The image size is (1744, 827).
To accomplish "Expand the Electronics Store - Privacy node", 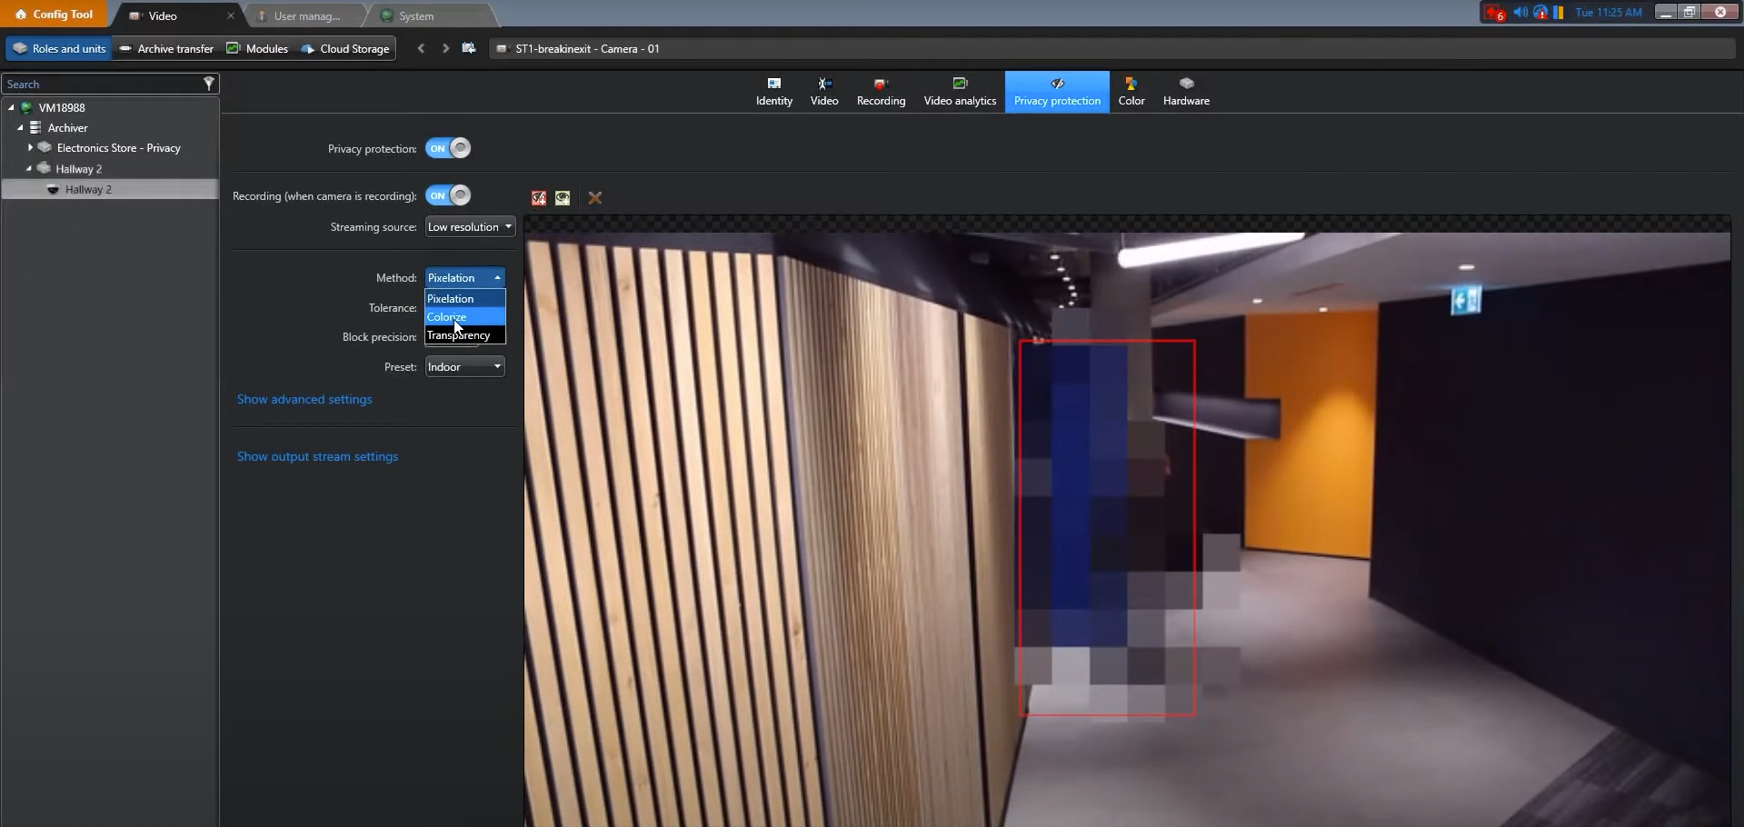I will (30, 147).
